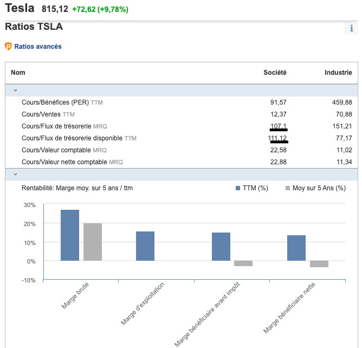Click the grey Marge brute 5-year bar
Image resolution: width=362 pixels, height=348 pixels.
click(93, 242)
